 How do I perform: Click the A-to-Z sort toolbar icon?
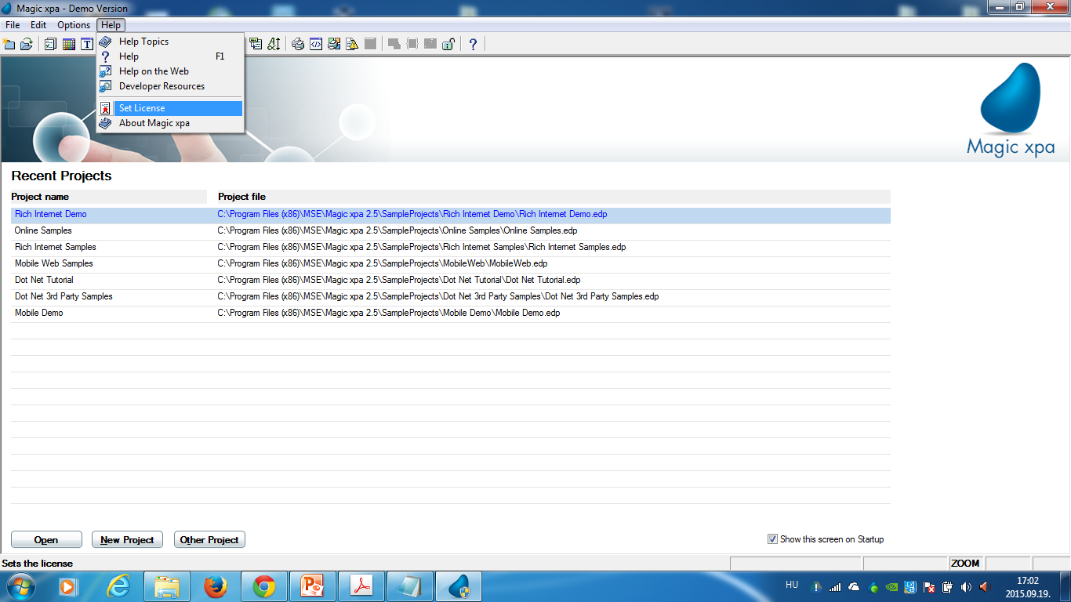click(x=274, y=44)
